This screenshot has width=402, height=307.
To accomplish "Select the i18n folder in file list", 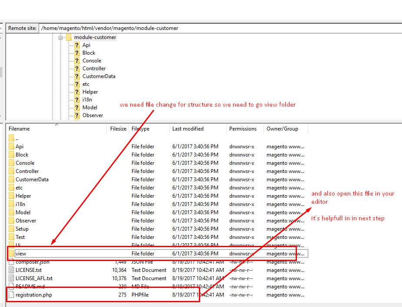I will point(20,204).
